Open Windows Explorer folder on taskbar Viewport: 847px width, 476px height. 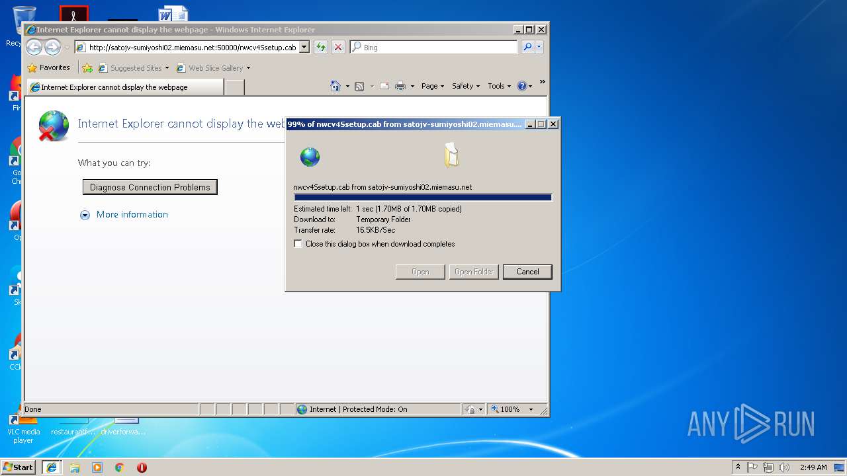tap(75, 467)
